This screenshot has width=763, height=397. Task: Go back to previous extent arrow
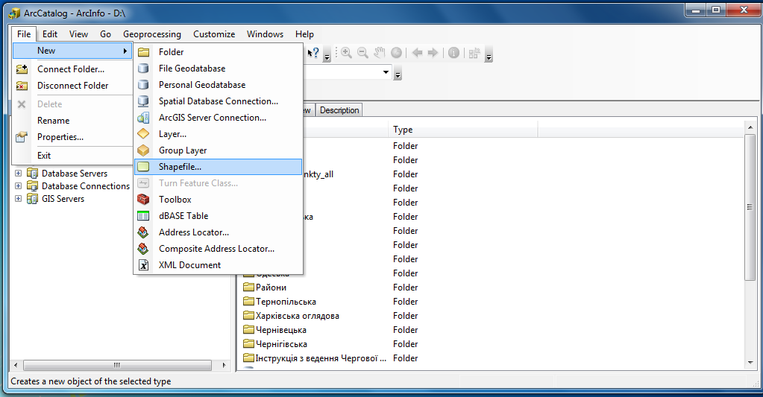[417, 52]
